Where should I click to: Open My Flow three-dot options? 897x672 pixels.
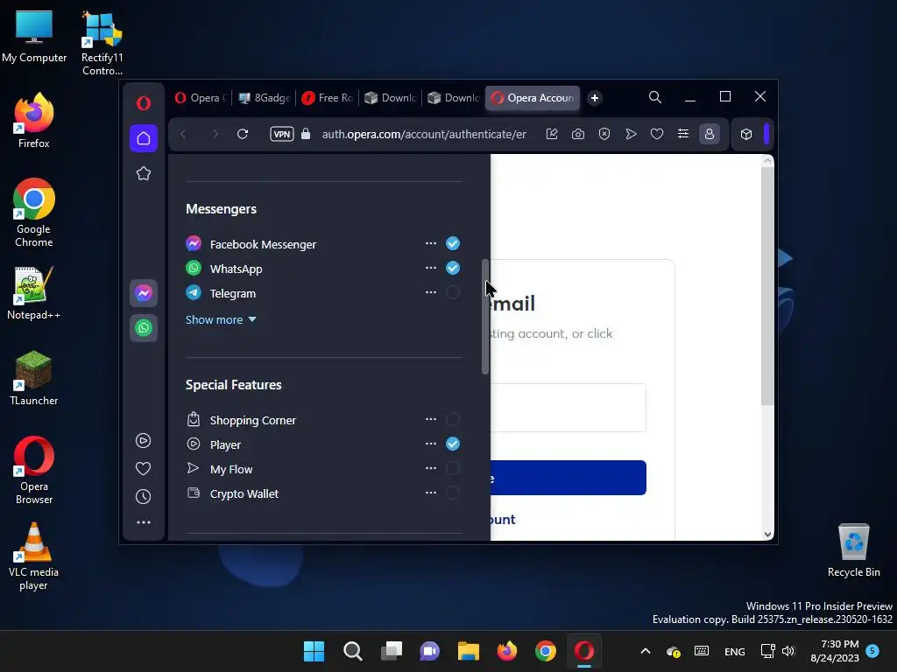431,469
